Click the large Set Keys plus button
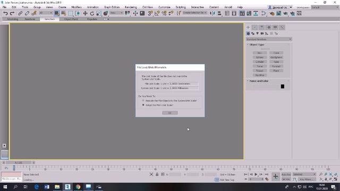 point(276,177)
